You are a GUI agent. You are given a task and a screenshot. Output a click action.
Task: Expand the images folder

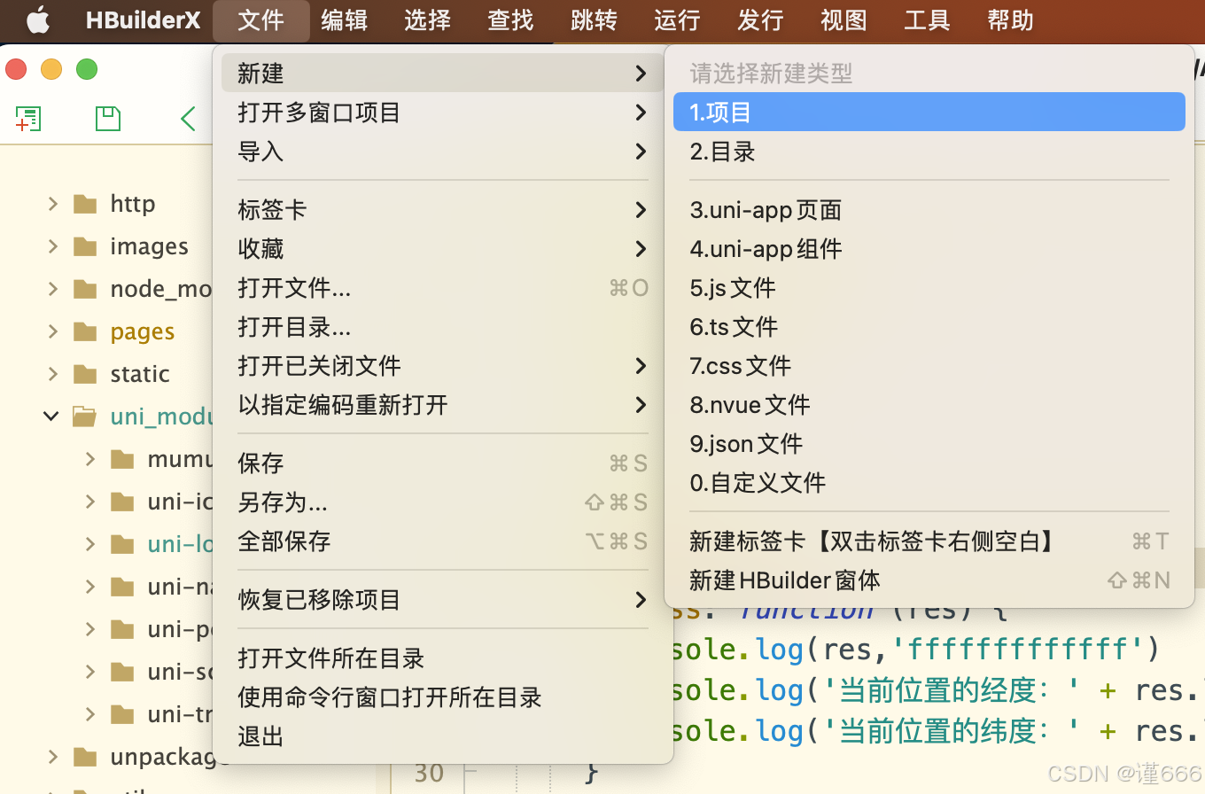point(53,246)
